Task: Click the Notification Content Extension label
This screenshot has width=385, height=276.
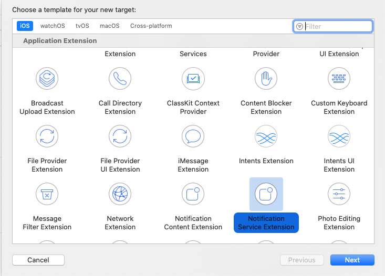Action: 193,222
